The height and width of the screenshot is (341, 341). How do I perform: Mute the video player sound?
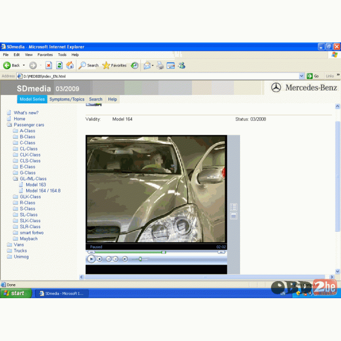125,259
